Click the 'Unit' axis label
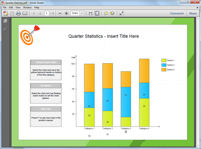 (x=73, y=57)
